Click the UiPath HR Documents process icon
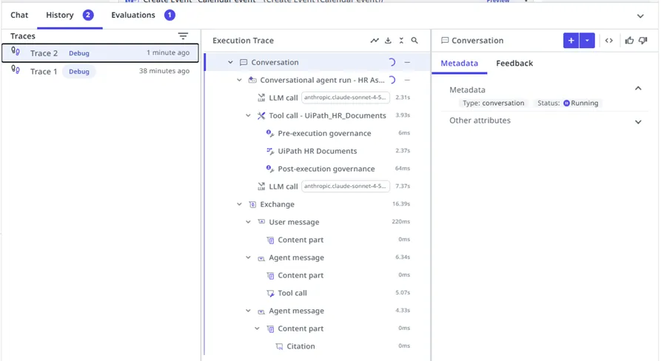Image resolution: width=661 pixels, height=361 pixels. [270, 151]
